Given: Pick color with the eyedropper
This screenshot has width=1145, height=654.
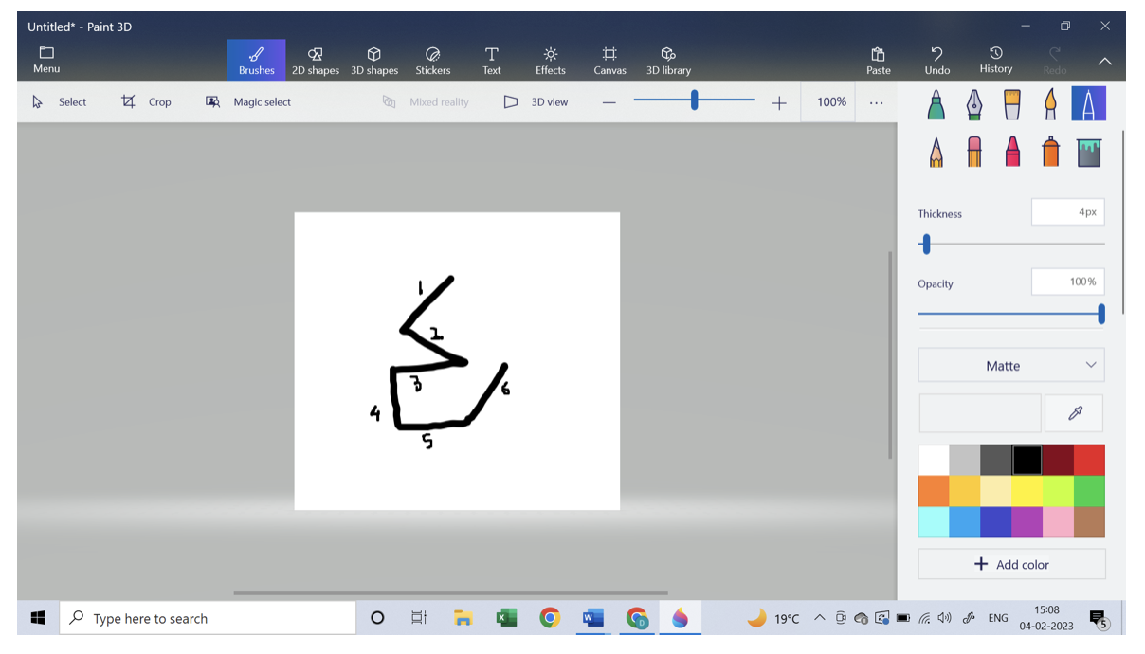Looking at the screenshot, I should (x=1074, y=413).
